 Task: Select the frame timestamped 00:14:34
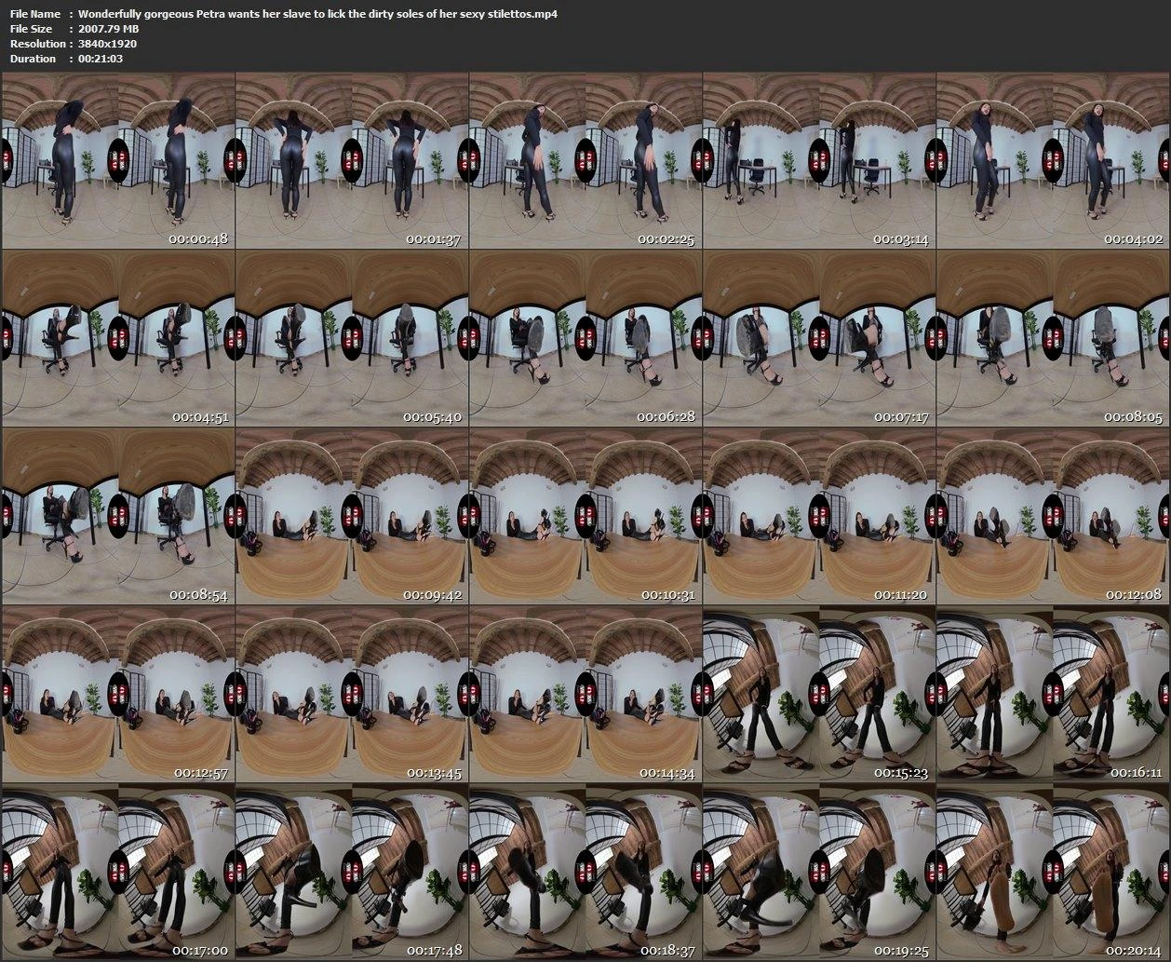coord(585,694)
